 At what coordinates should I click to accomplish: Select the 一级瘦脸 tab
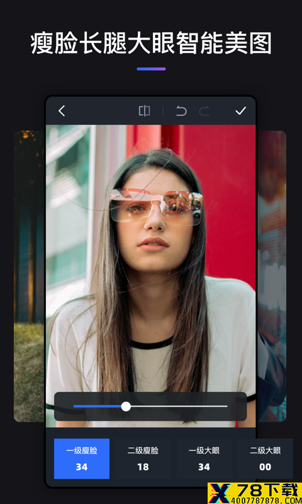point(82,459)
